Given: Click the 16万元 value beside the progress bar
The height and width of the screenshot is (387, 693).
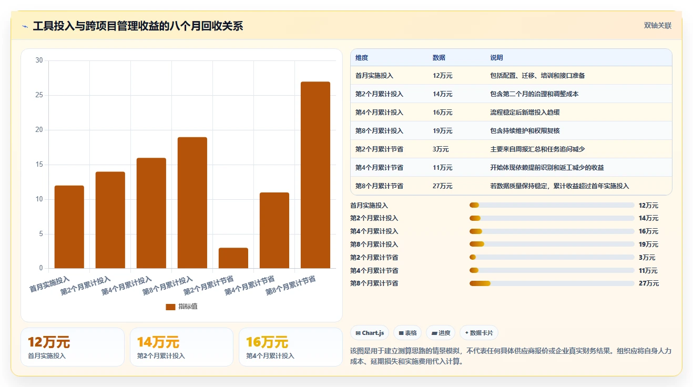Looking at the screenshot, I should 648,231.
